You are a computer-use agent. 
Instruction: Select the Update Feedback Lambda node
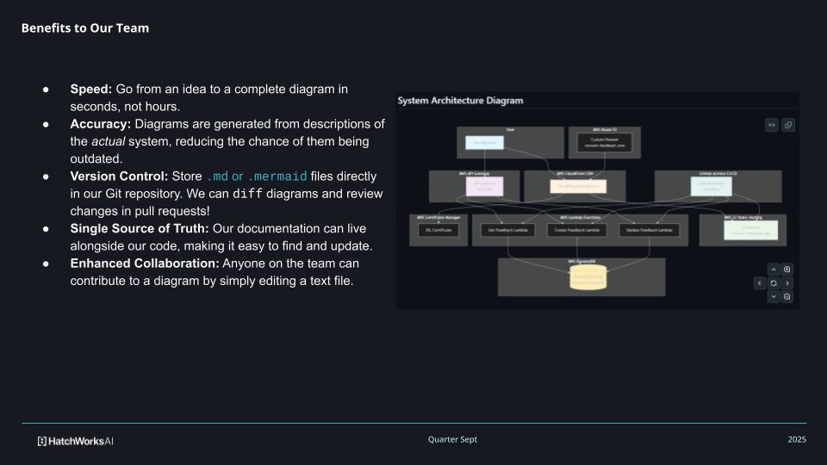649,230
